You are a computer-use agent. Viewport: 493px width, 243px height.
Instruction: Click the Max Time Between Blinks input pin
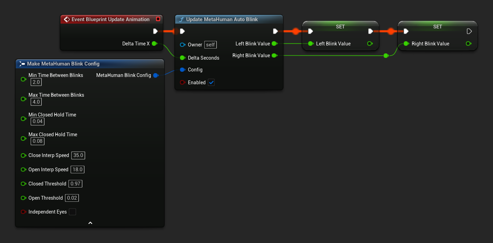coord(23,99)
